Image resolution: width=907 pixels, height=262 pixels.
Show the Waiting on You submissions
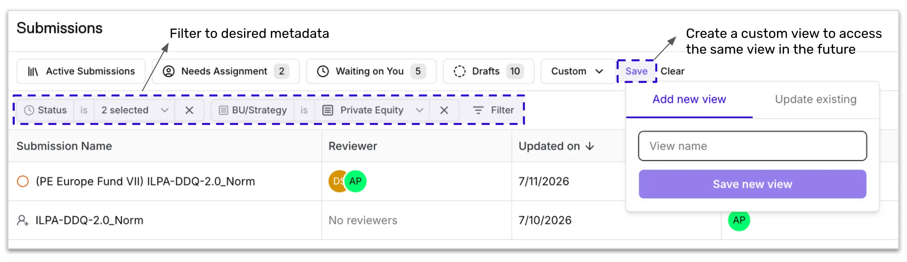tap(371, 71)
